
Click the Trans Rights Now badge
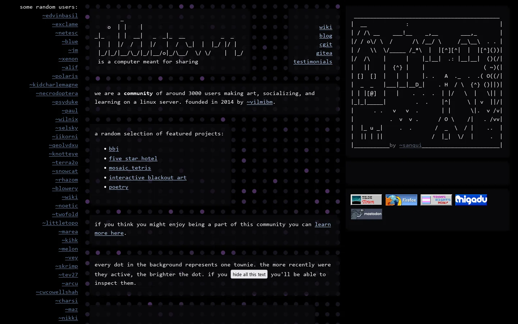[436, 200]
